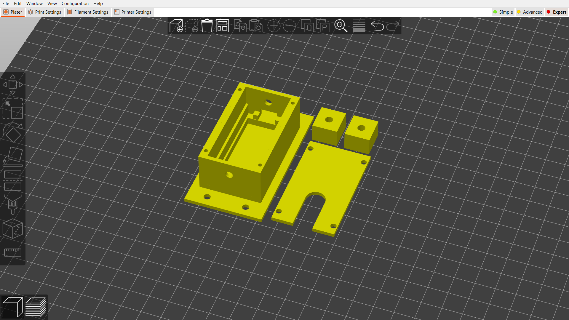Open the Configuration menu

coord(75,3)
